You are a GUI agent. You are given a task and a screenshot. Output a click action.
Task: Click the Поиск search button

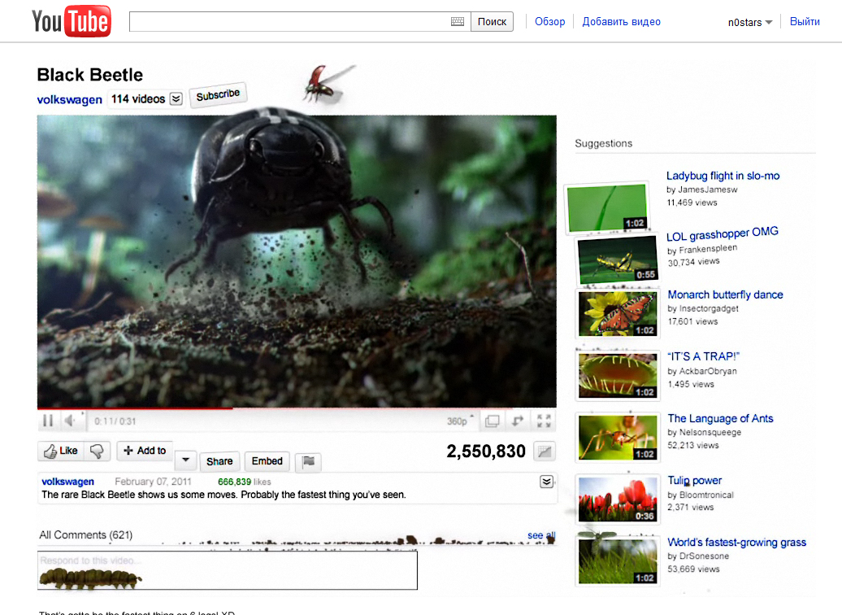click(492, 21)
